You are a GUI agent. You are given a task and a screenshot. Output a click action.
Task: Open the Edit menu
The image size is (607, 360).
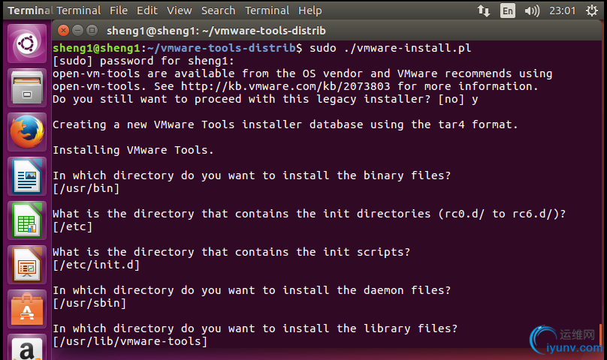[x=147, y=10]
